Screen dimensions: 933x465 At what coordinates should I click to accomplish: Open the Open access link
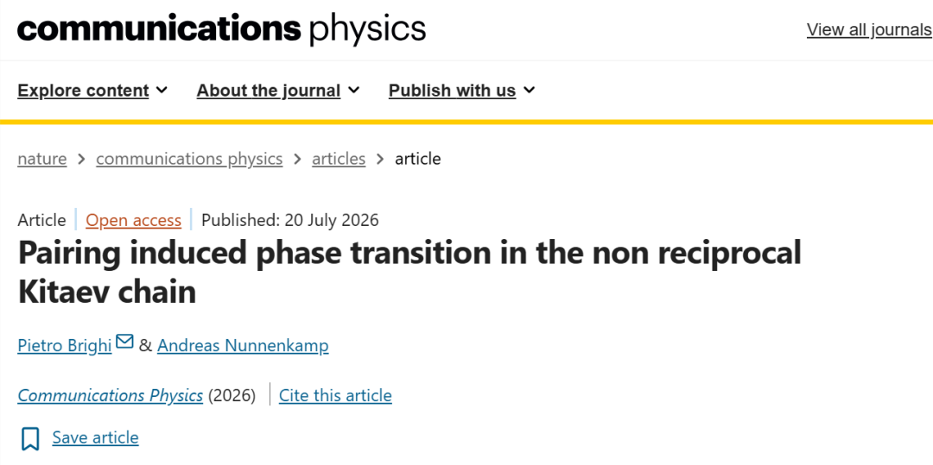tap(133, 220)
